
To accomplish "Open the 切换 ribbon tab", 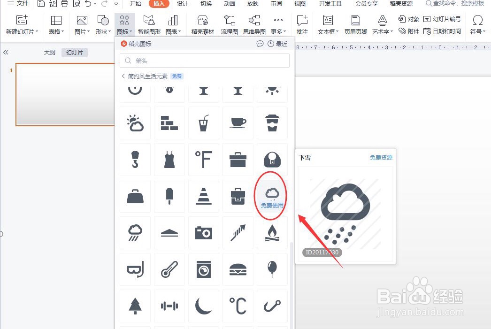I will [x=206, y=3].
